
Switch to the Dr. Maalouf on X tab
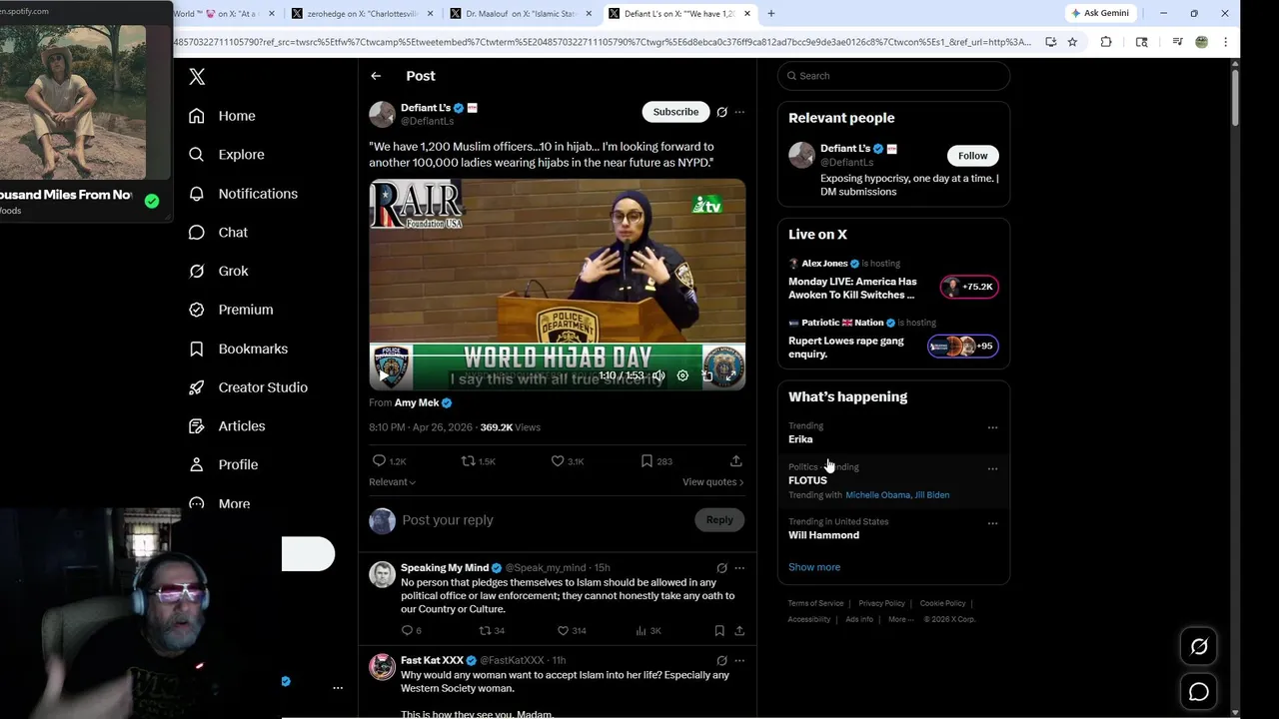click(x=522, y=14)
